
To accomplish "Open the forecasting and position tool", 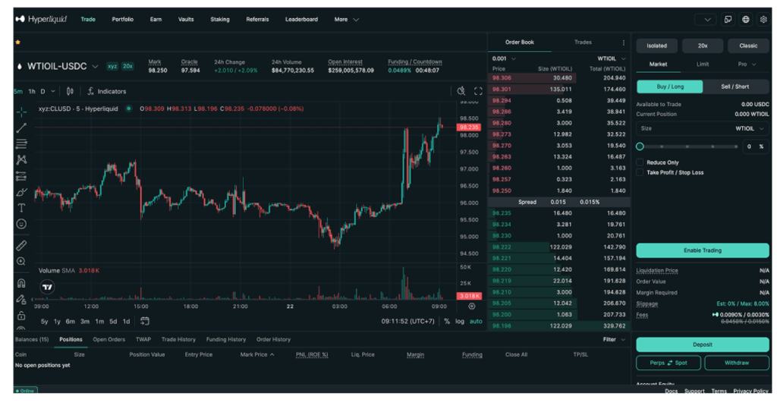I will [x=21, y=176].
